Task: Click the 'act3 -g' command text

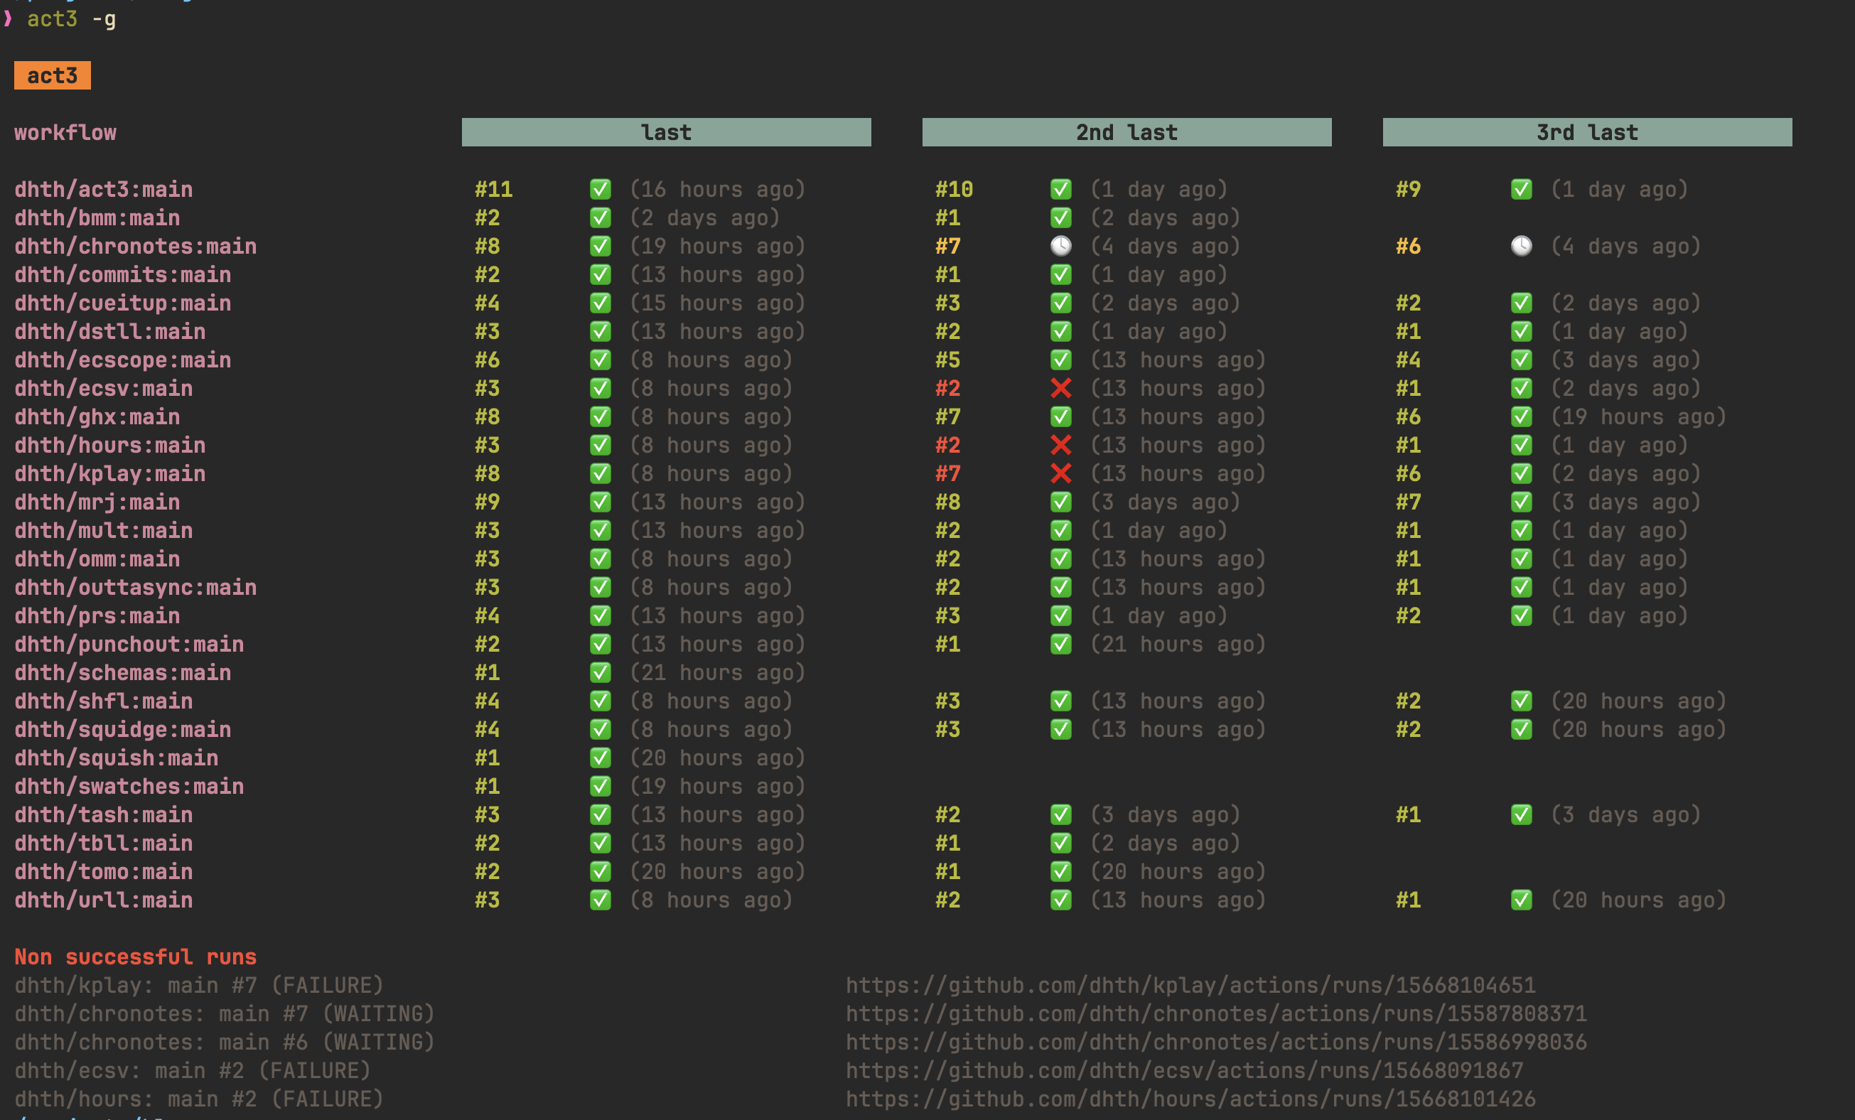Action: point(72,18)
